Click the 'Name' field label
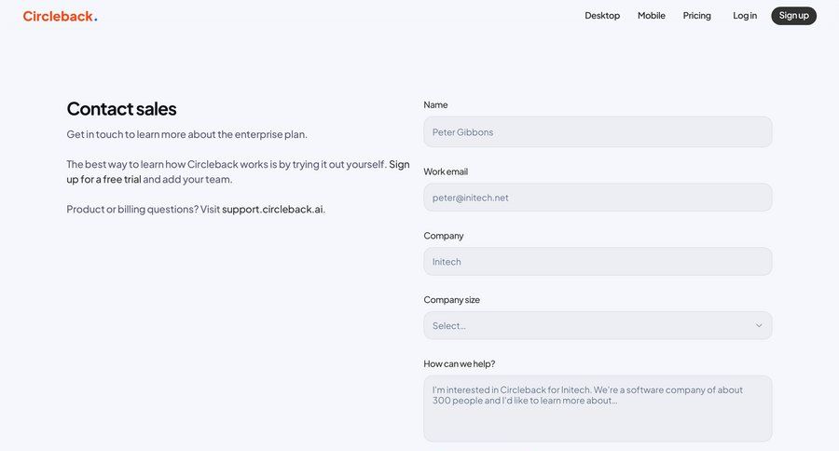Image resolution: width=839 pixels, height=451 pixels. (435, 105)
